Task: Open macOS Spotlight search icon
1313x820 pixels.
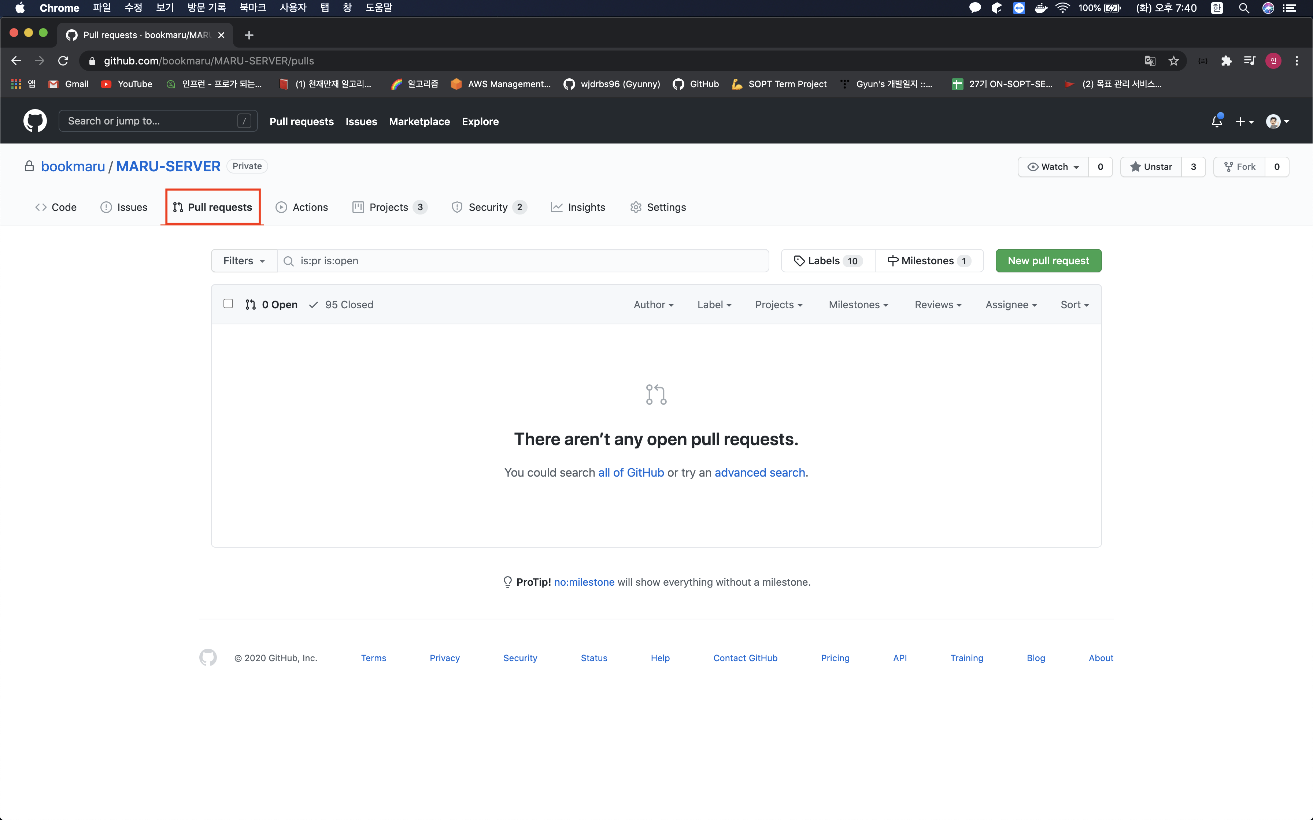Action: pyautogui.click(x=1243, y=8)
